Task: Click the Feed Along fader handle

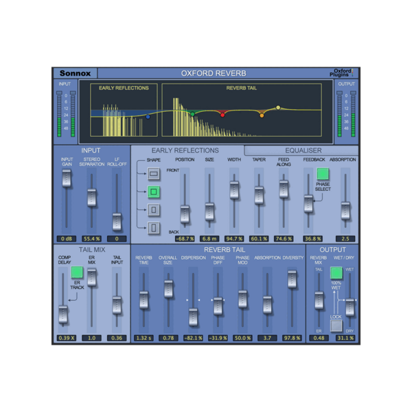Action: pyautogui.click(x=284, y=189)
